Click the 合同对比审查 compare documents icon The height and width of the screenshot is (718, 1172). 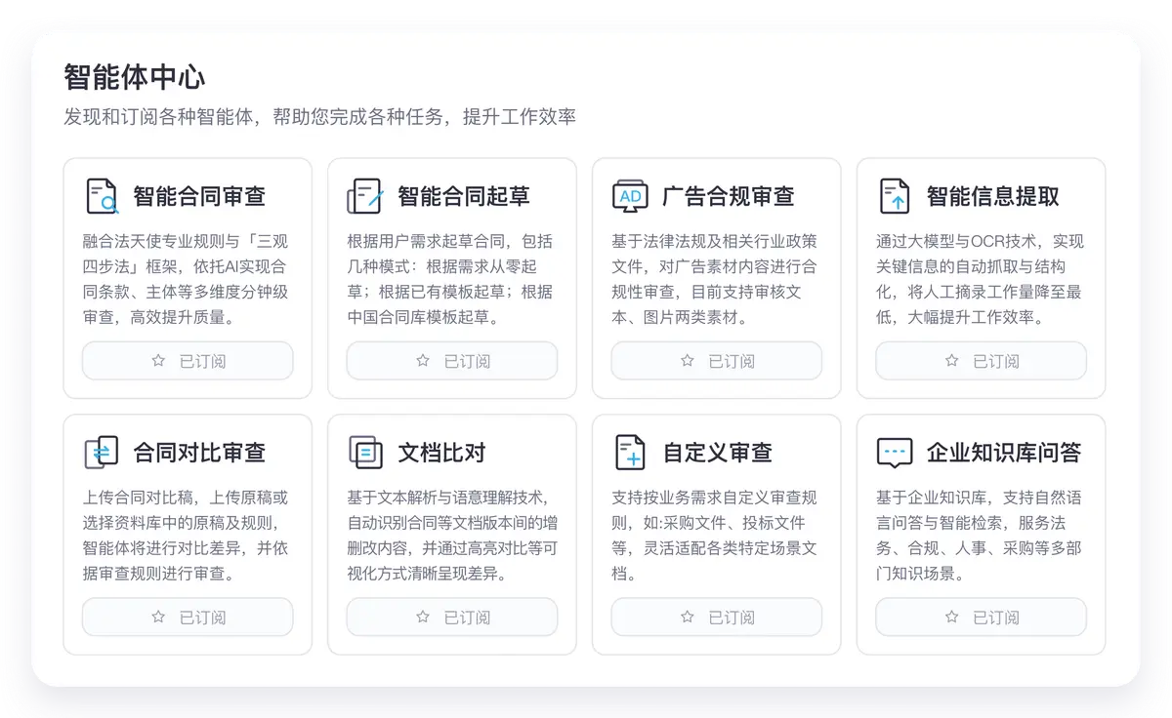102,453
